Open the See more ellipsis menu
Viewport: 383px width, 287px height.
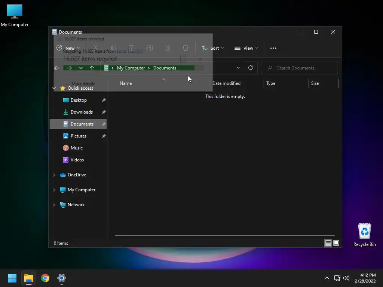tap(273, 48)
